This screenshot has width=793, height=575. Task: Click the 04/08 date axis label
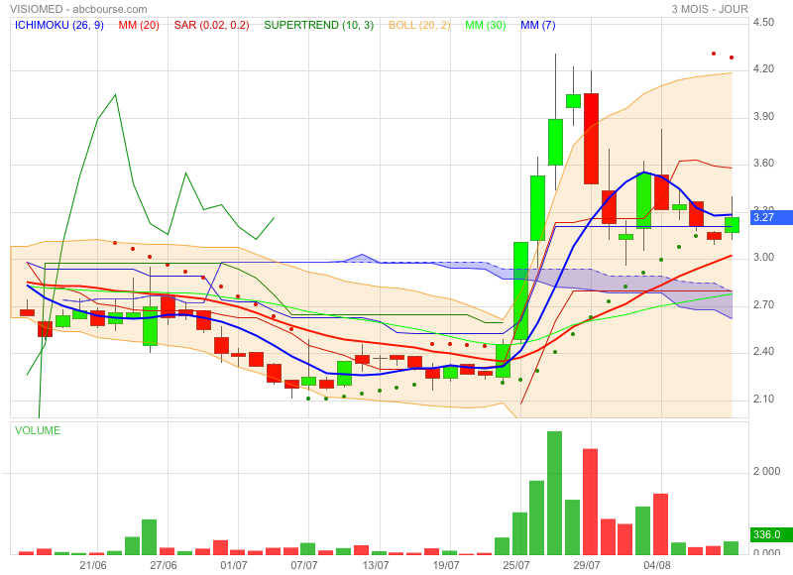coord(657,565)
